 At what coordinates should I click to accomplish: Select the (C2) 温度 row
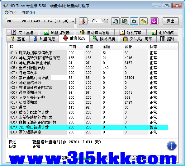pyautogui.click(x=88, y=107)
